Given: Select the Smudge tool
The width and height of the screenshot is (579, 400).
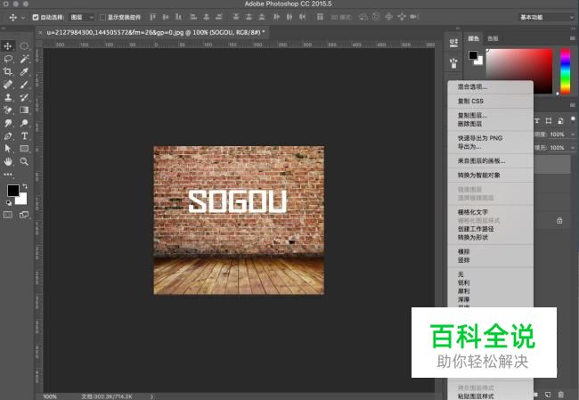Looking at the screenshot, I should point(8,123).
